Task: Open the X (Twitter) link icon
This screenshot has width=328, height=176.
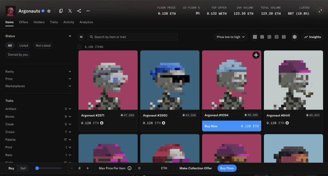Action: click(x=70, y=11)
